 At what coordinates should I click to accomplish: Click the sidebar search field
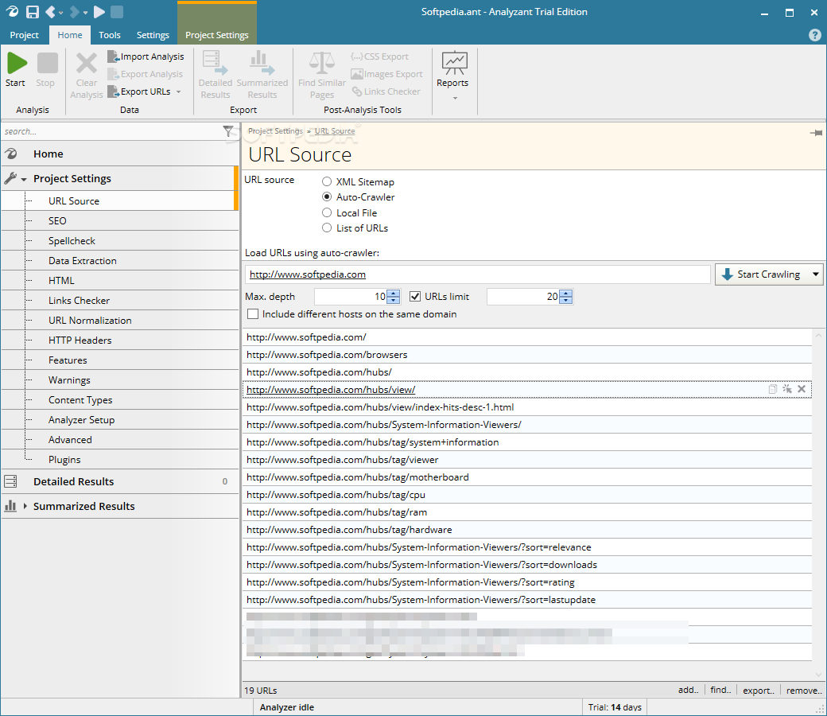tap(111, 131)
